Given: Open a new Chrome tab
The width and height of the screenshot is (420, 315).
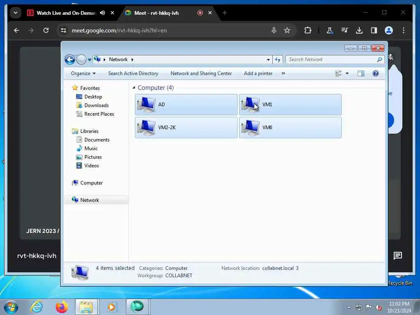Looking at the screenshot, I should (x=225, y=13).
